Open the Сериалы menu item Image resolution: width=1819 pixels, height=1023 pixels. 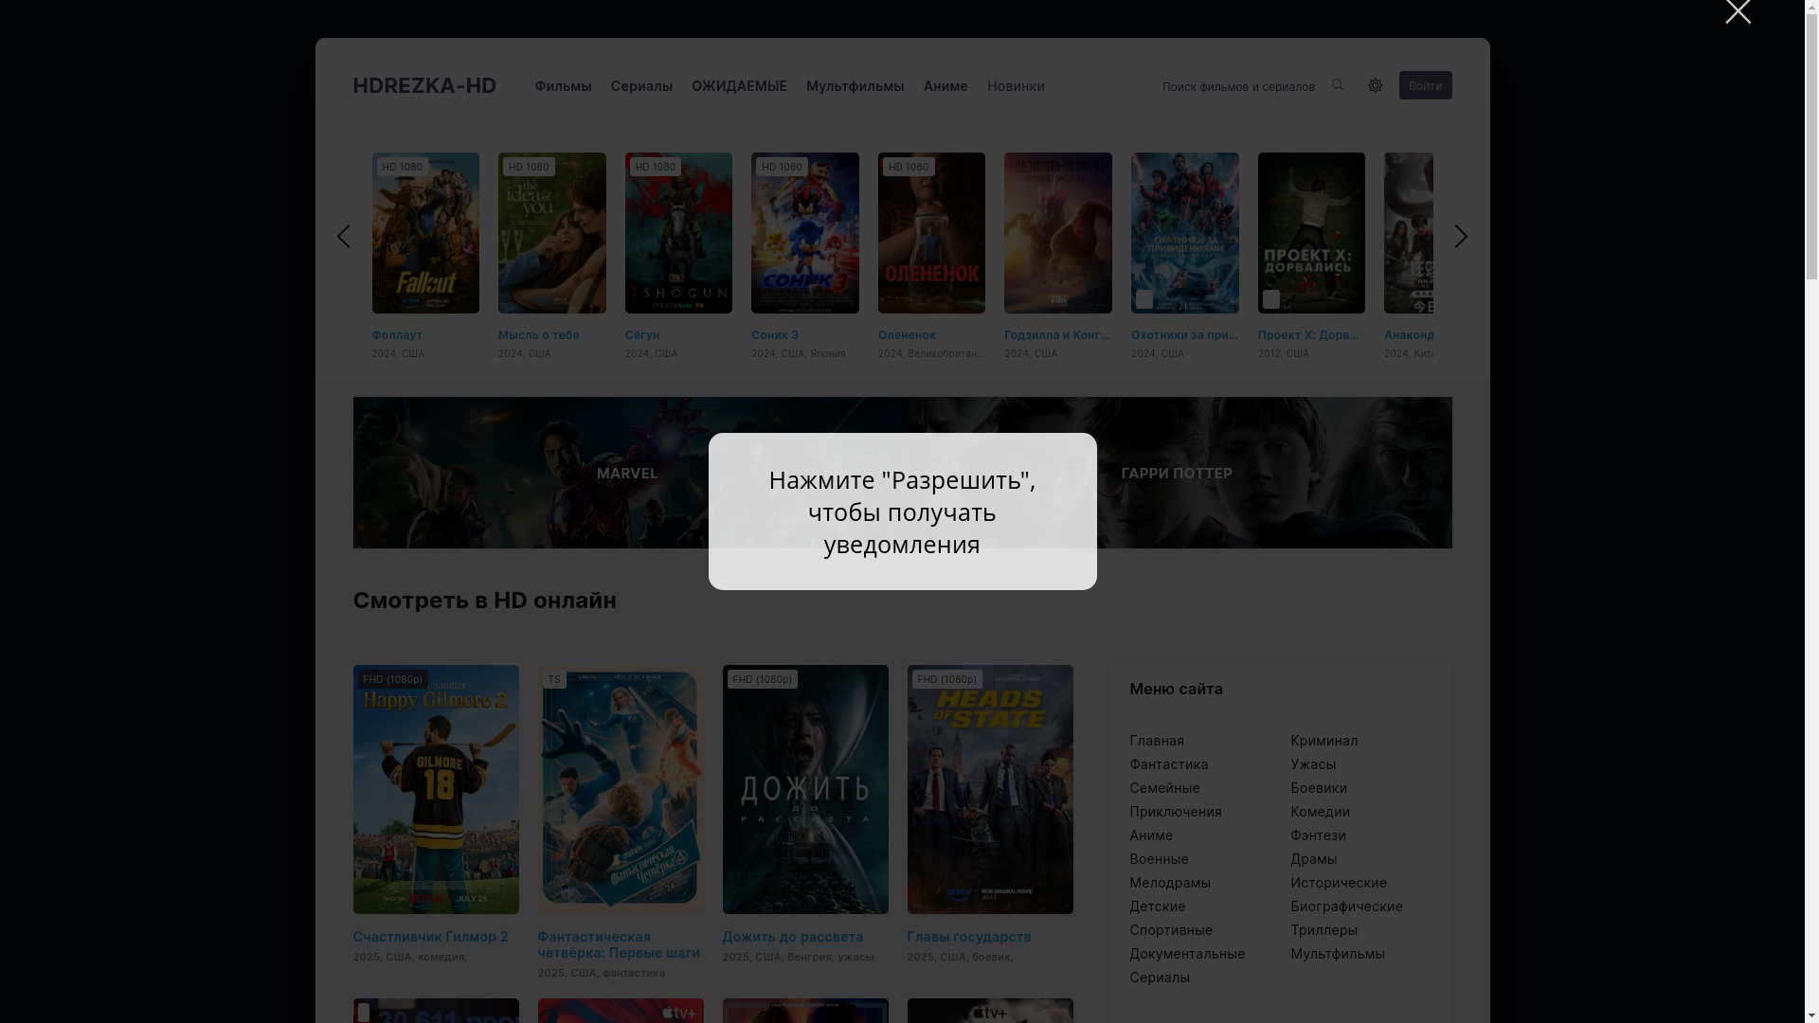point(641,86)
